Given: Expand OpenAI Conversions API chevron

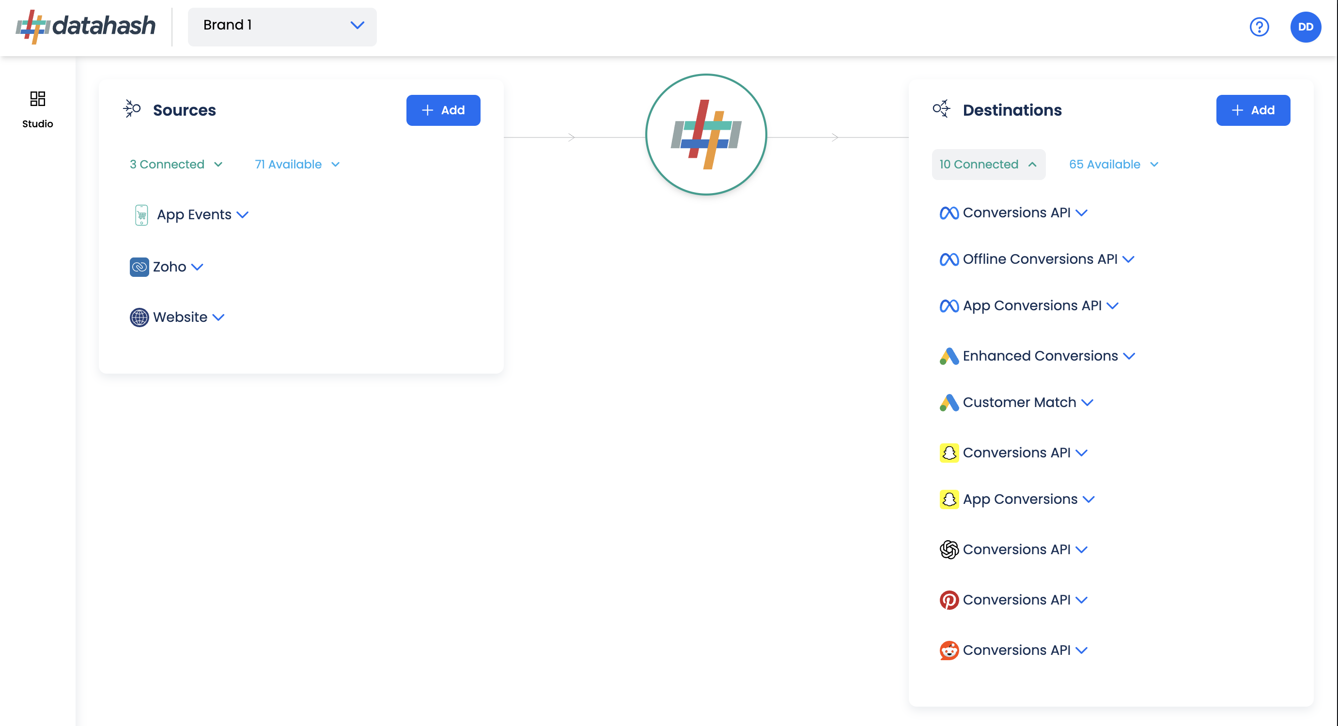Looking at the screenshot, I should (1082, 549).
